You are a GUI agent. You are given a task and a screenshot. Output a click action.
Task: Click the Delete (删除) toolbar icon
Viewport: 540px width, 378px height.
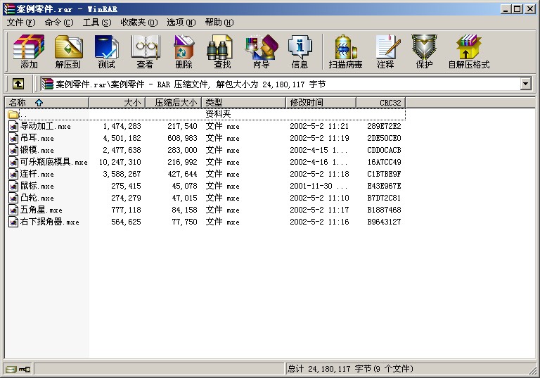pyautogui.click(x=184, y=51)
